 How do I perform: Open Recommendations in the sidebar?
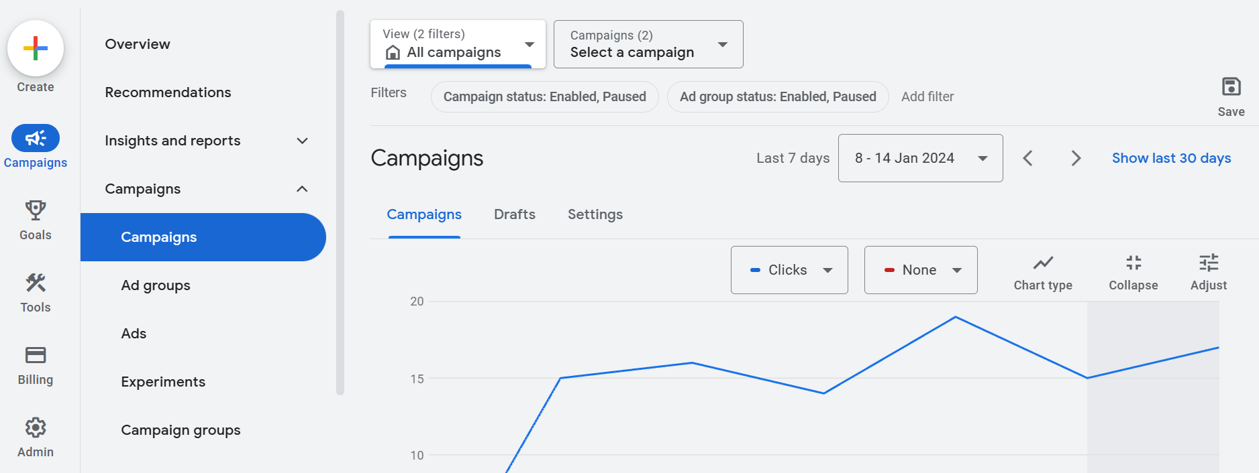[x=168, y=92]
